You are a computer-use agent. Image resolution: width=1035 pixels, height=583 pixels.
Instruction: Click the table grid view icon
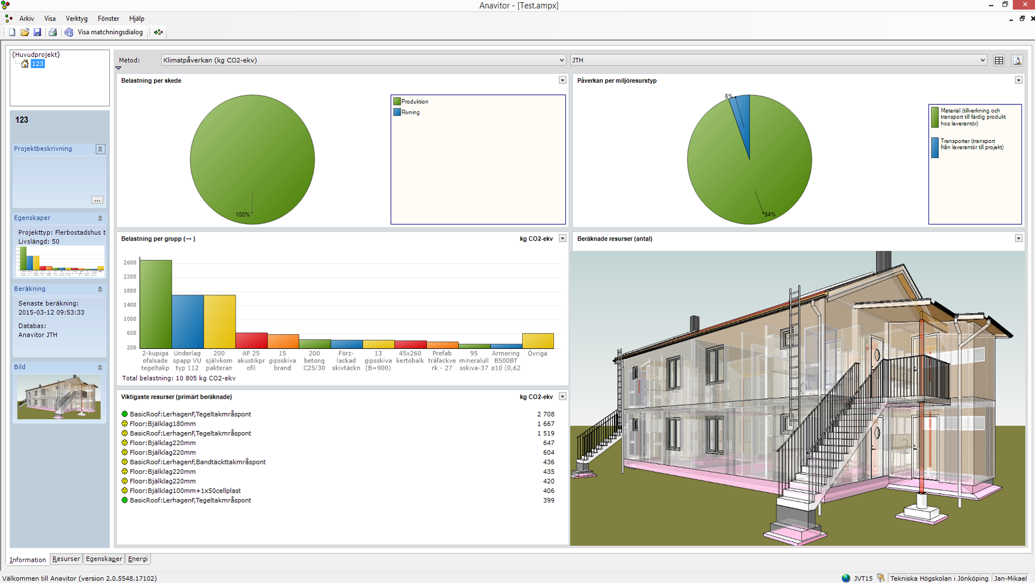coord(999,61)
